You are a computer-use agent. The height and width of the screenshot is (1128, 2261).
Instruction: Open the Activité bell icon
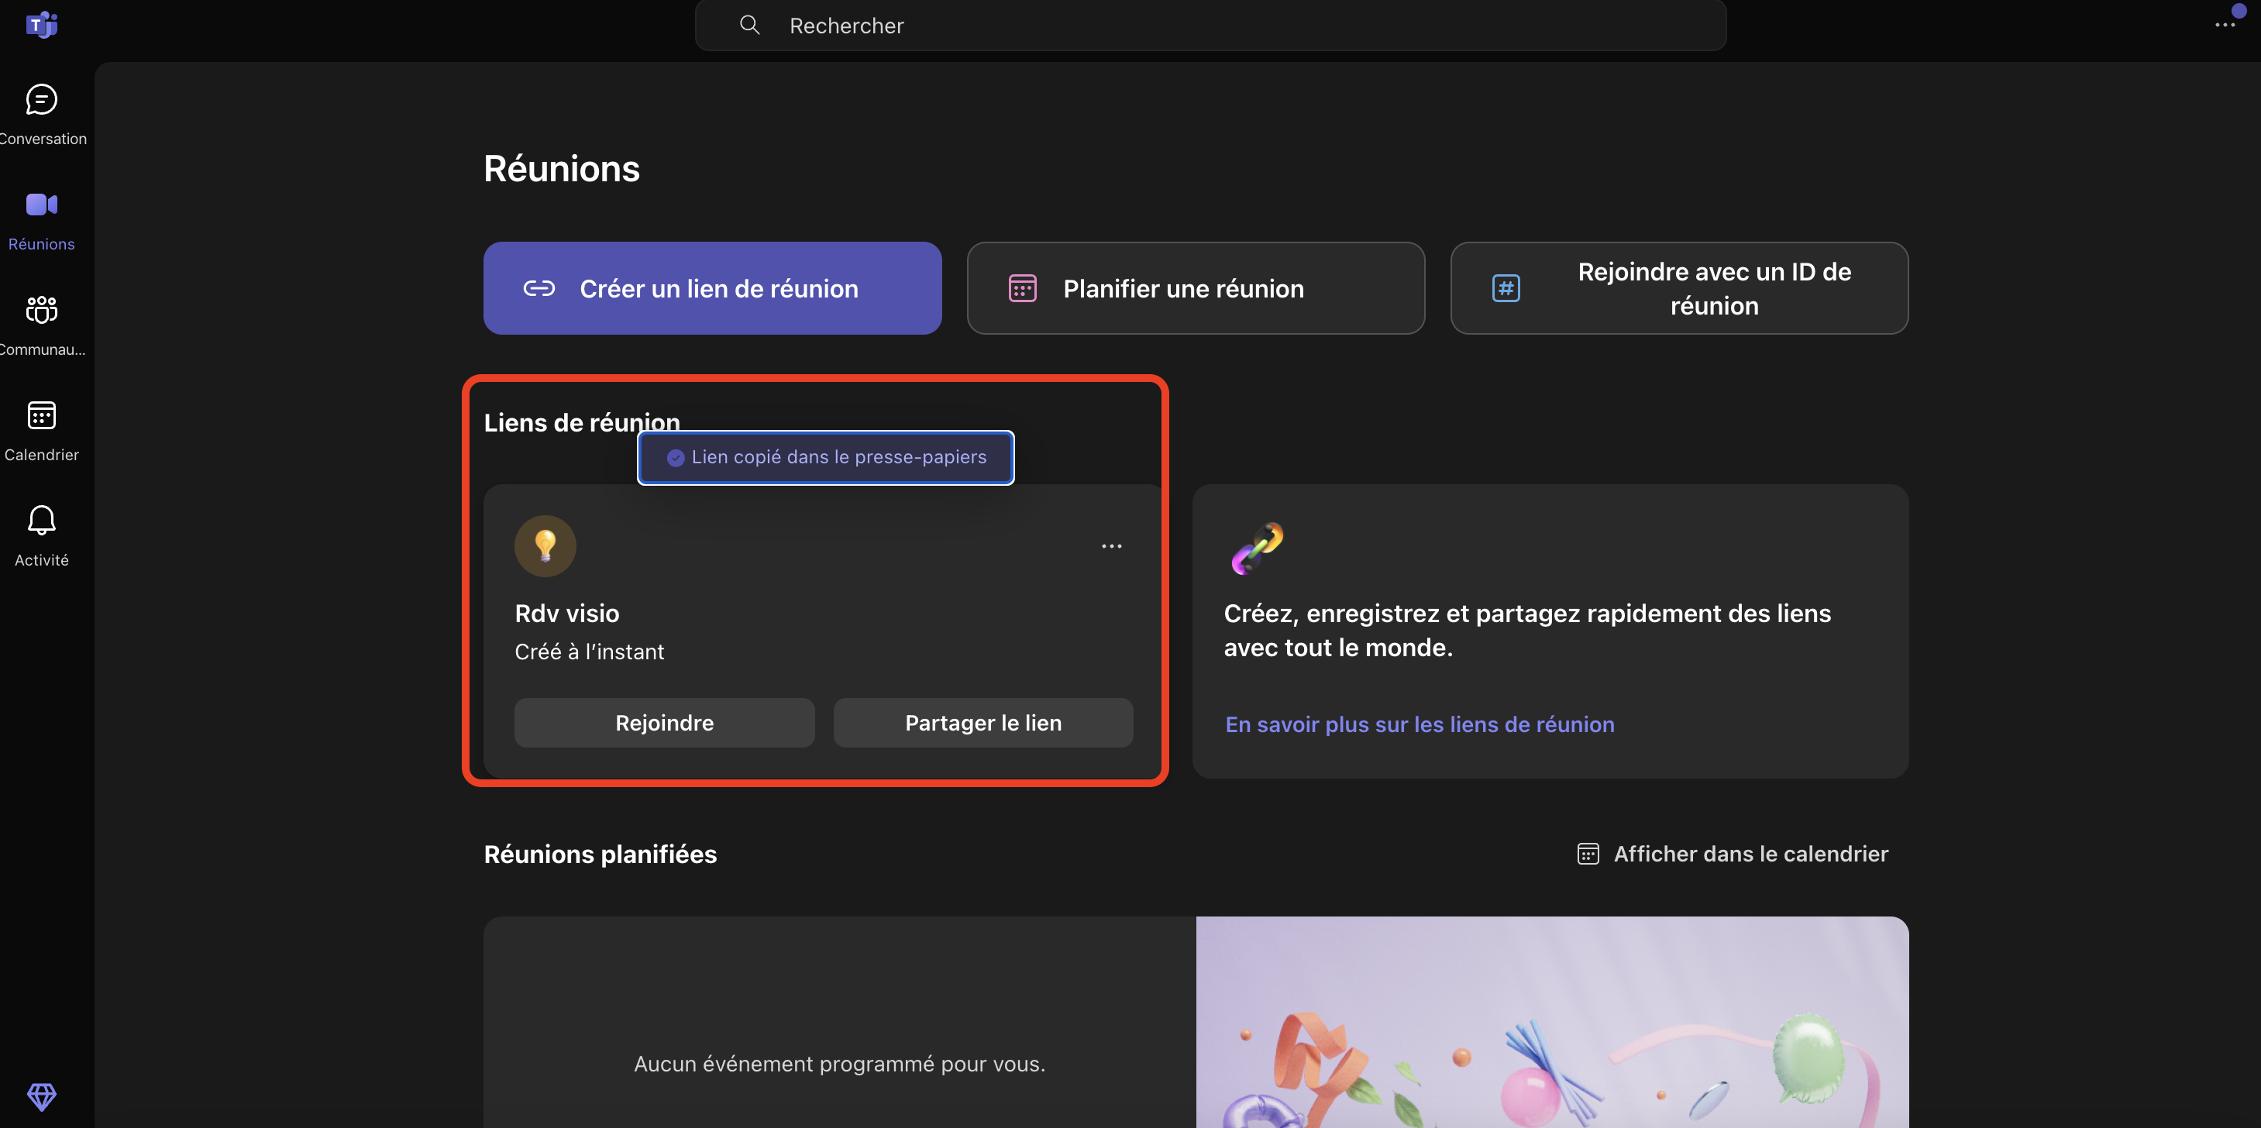41,521
